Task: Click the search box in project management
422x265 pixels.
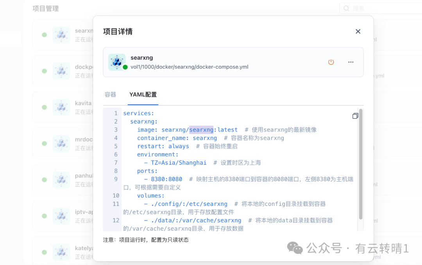Action: point(379,8)
